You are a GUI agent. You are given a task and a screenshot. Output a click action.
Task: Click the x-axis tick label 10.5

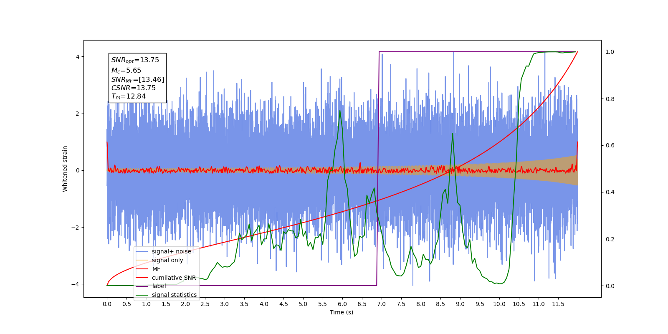[519, 304]
